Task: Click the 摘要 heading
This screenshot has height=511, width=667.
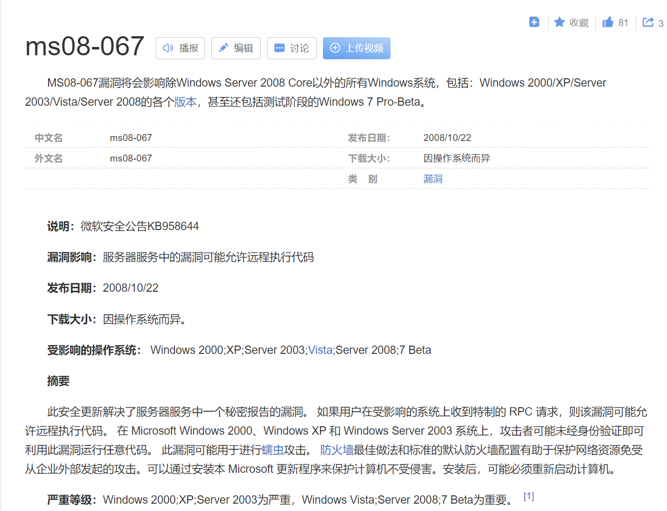Action: click(x=58, y=381)
